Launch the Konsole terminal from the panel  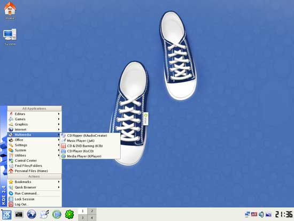(x=19, y=214)
